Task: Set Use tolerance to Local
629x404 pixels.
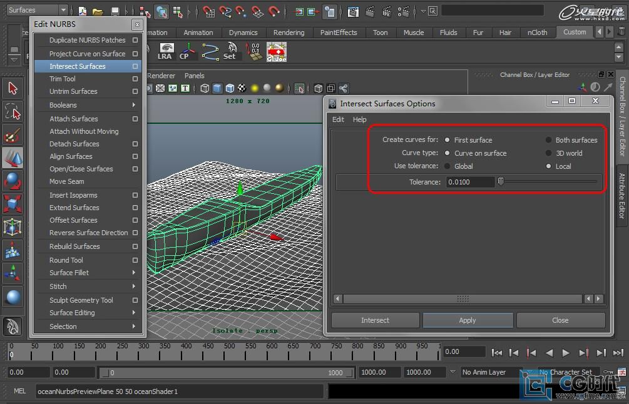Action: 548,166
